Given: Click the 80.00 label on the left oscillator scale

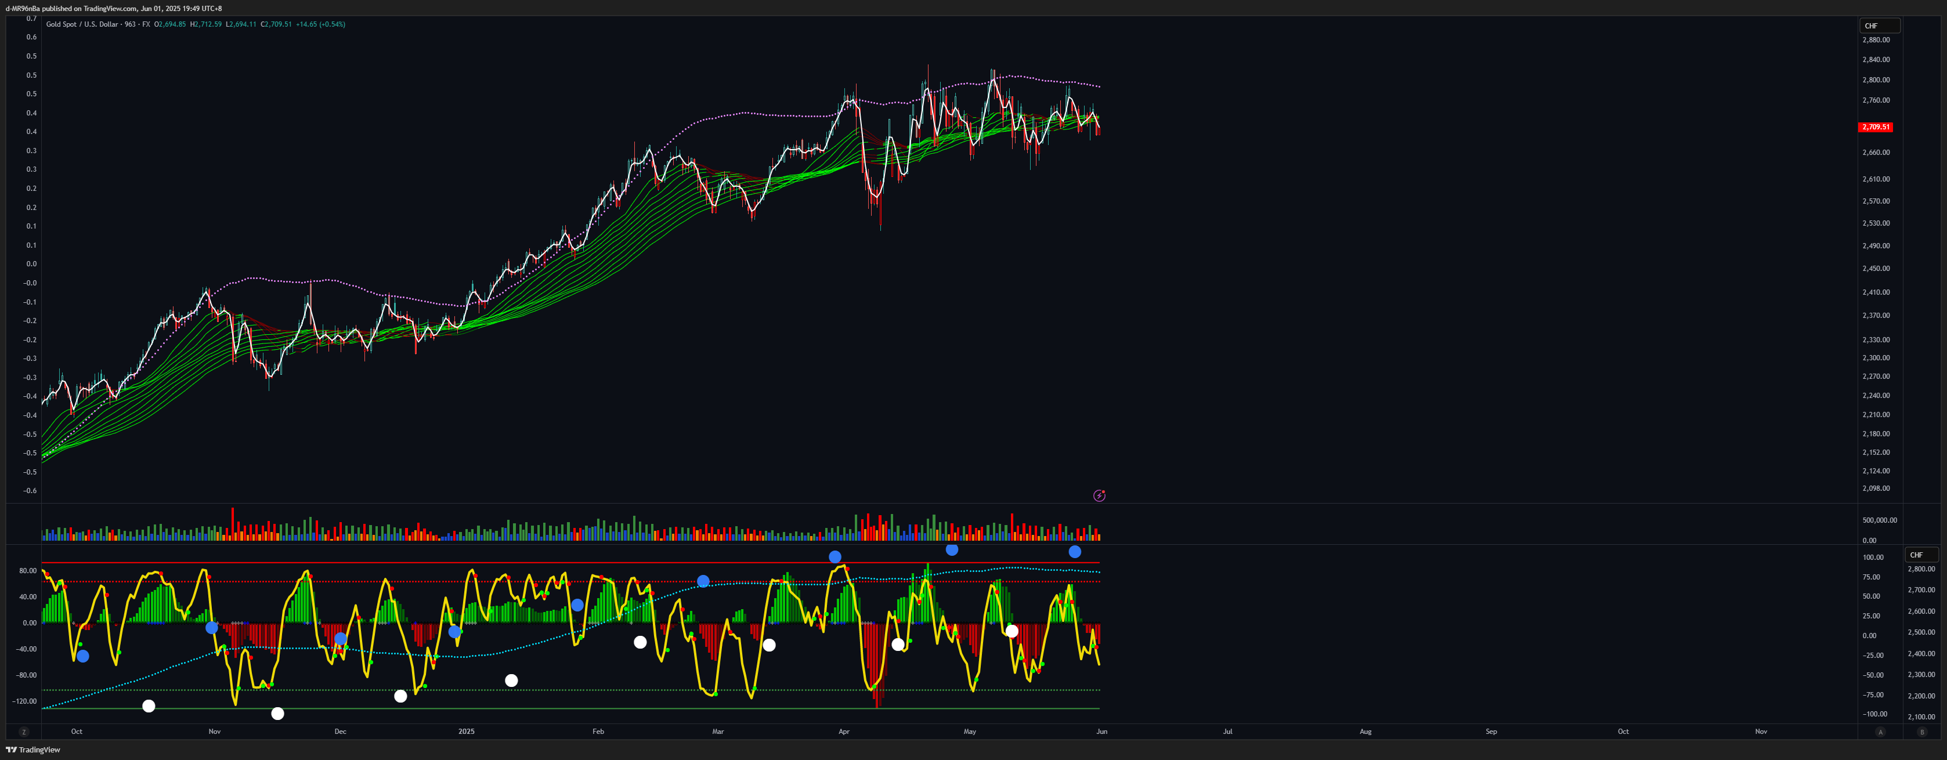Looking at the screenshot, I should click(28, 570).
